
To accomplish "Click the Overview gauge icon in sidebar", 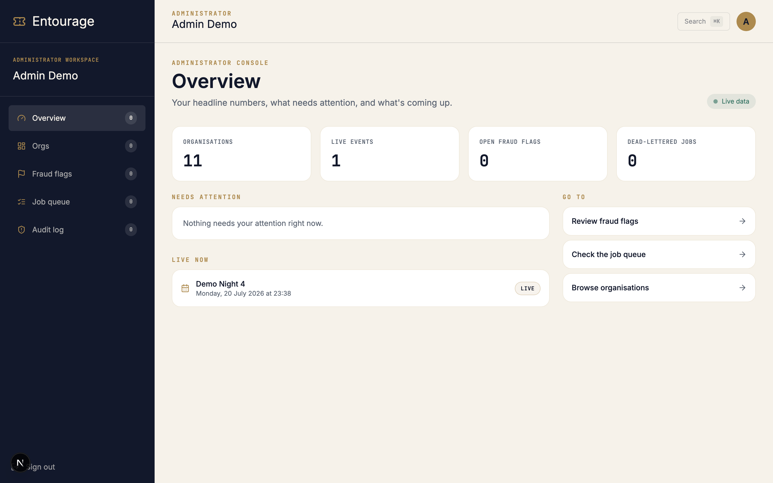I will click(21, 118).
